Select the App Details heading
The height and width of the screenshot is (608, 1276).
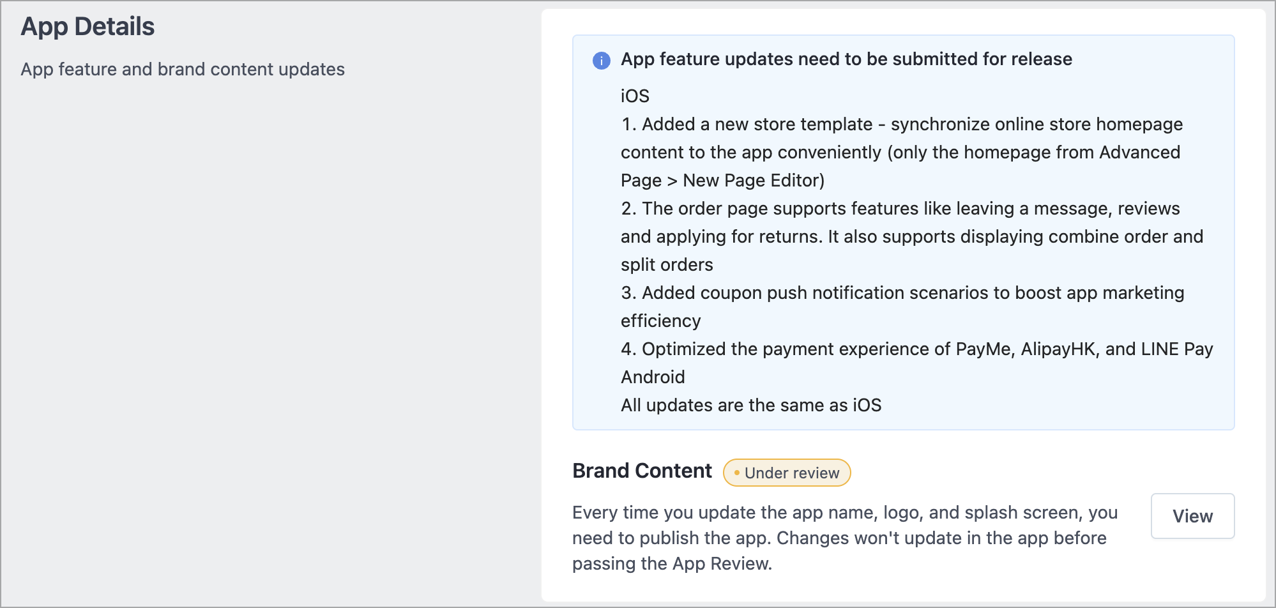click(87, 27)
